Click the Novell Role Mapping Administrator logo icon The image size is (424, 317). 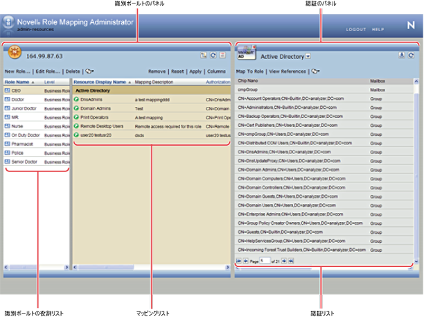click(x=8, y=24)
